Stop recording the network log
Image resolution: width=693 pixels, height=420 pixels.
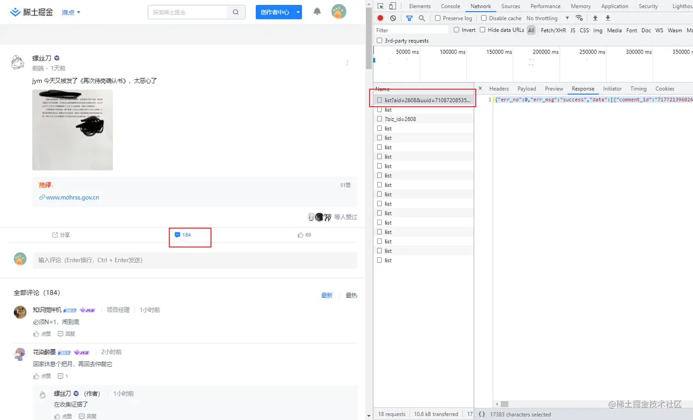click(380, 18)
